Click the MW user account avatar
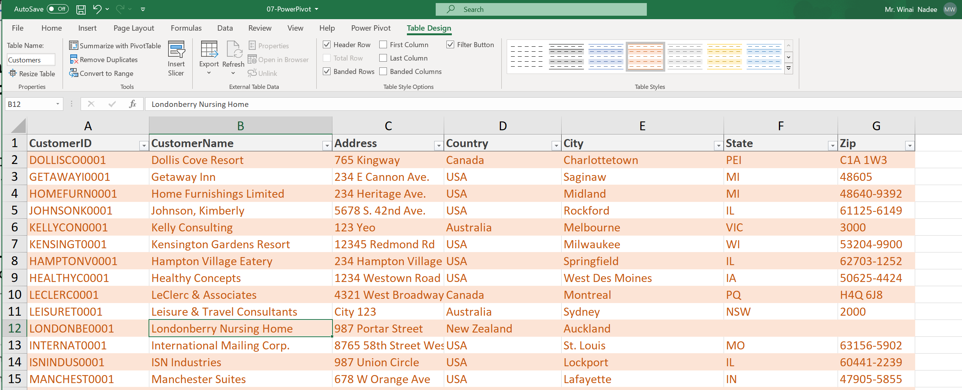 950,10
